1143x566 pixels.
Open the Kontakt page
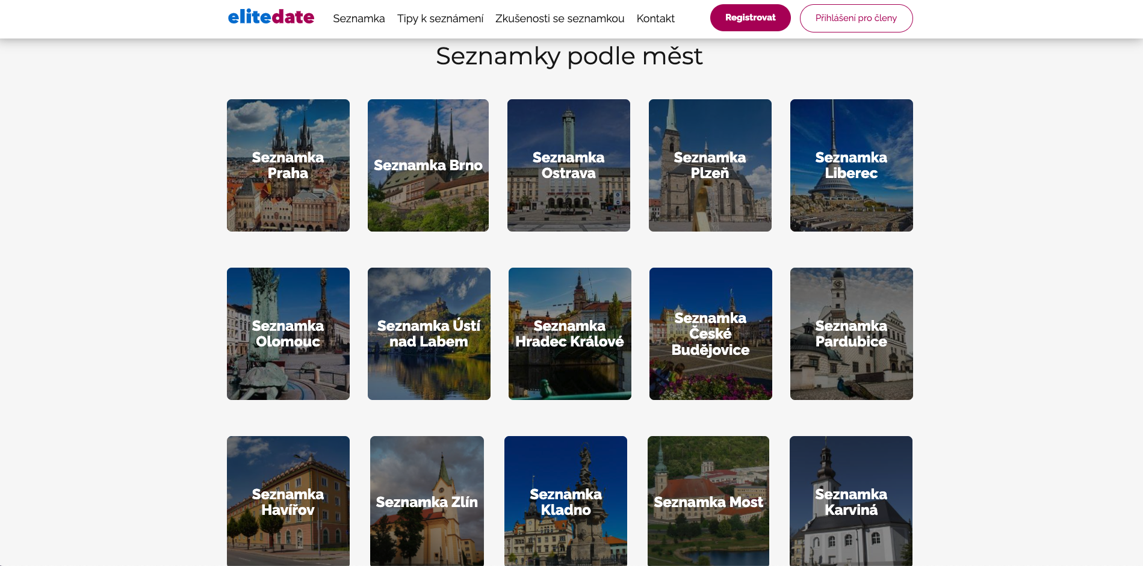[x=655, y=19]
